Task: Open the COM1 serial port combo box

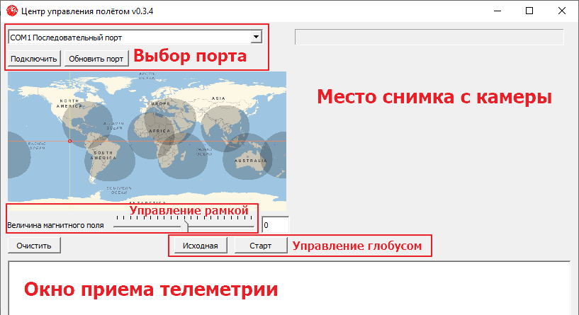Action: click(129, 37)
